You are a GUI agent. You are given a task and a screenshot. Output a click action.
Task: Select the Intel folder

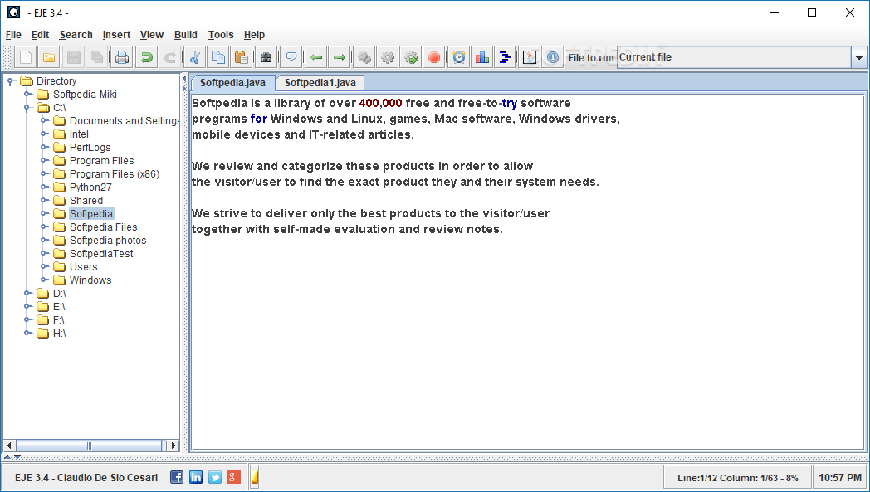(79, 134)
